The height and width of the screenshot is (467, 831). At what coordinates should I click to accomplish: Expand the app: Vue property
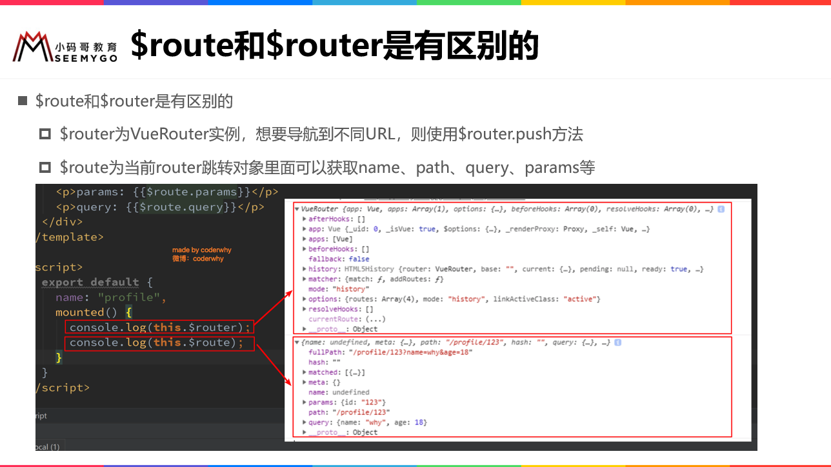click(304, 229)
